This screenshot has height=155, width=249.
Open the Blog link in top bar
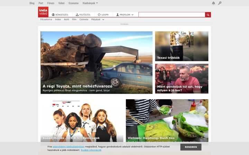(x=32, y=3)
